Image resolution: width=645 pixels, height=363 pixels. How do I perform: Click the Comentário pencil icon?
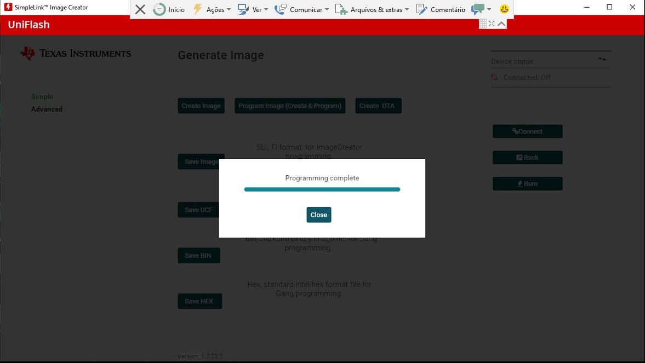pos(421,9)
